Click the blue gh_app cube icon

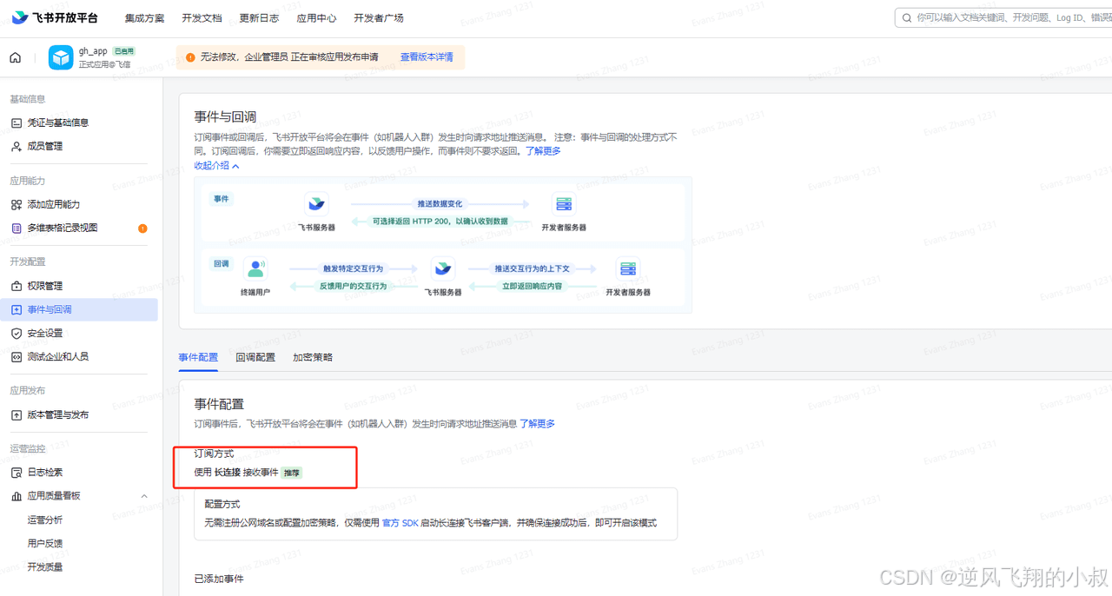click(61, 57)
